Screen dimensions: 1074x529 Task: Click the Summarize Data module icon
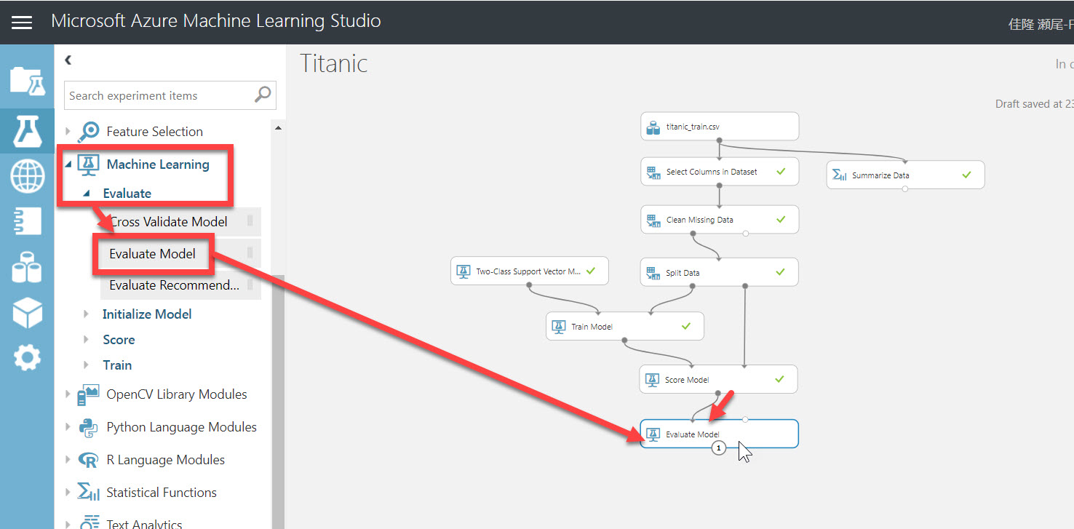coord(839,175)
